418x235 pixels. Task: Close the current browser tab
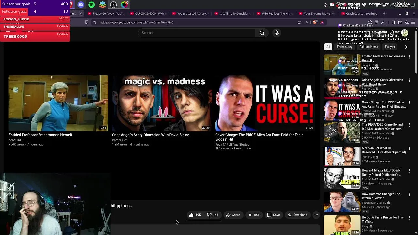pyautogui.click(x=81, y=14)
